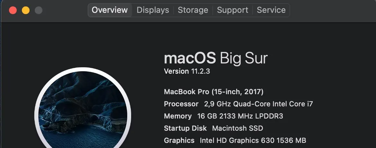Click the Processor label

pyautogui.click(x=181, y=104)
